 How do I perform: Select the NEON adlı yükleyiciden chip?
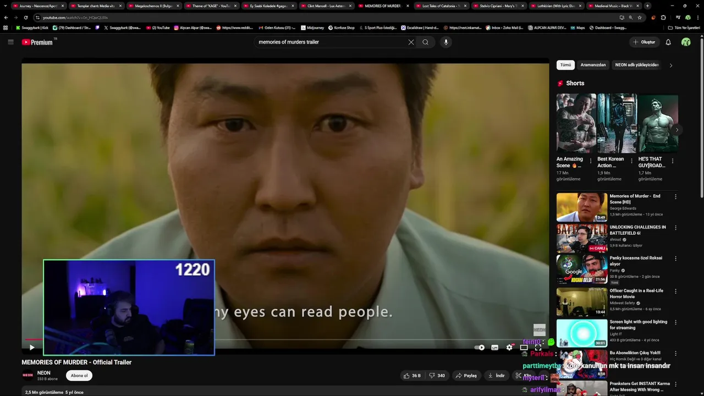[x=637, y=65]
